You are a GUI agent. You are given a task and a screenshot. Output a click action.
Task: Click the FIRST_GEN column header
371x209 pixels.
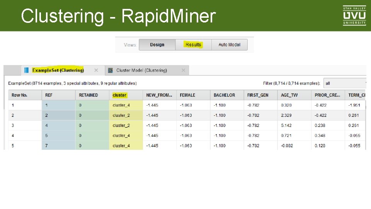(x=261, y=95)
